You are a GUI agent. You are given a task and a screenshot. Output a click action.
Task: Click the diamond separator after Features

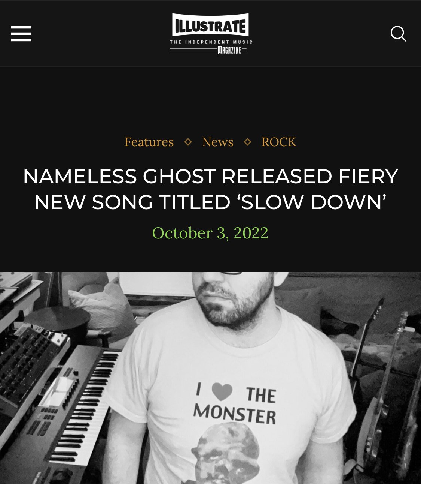(188, 142)
